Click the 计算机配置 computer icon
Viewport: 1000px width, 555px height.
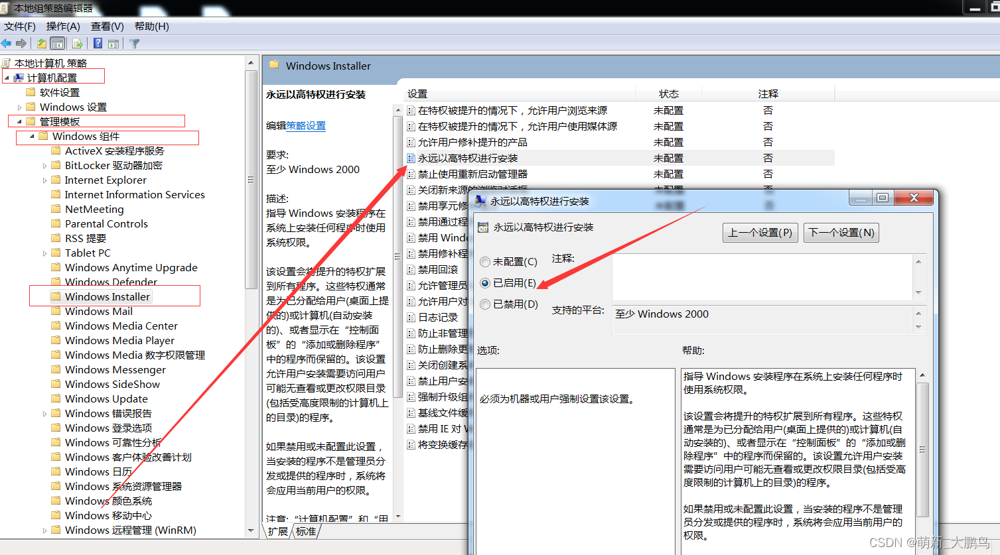click(19, 78)
